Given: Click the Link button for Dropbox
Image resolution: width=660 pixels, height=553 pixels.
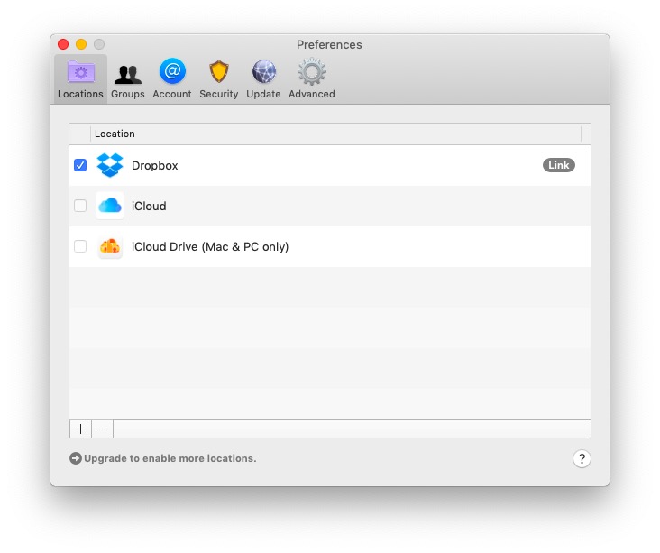Looking at the screenshot, I should [x=558, y=165].
